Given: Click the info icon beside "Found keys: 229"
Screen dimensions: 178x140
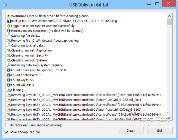Looking at the screenshot, I should click(9, 80).
